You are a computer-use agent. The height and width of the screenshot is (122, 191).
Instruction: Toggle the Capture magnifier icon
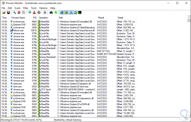[x=15, y=13]
